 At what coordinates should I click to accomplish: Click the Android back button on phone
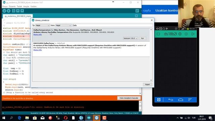tap(171, 100)
